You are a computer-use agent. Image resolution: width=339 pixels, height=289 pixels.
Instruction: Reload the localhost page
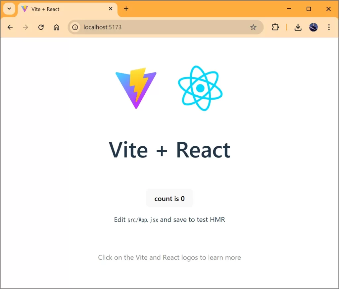click(x=41, y=27)
